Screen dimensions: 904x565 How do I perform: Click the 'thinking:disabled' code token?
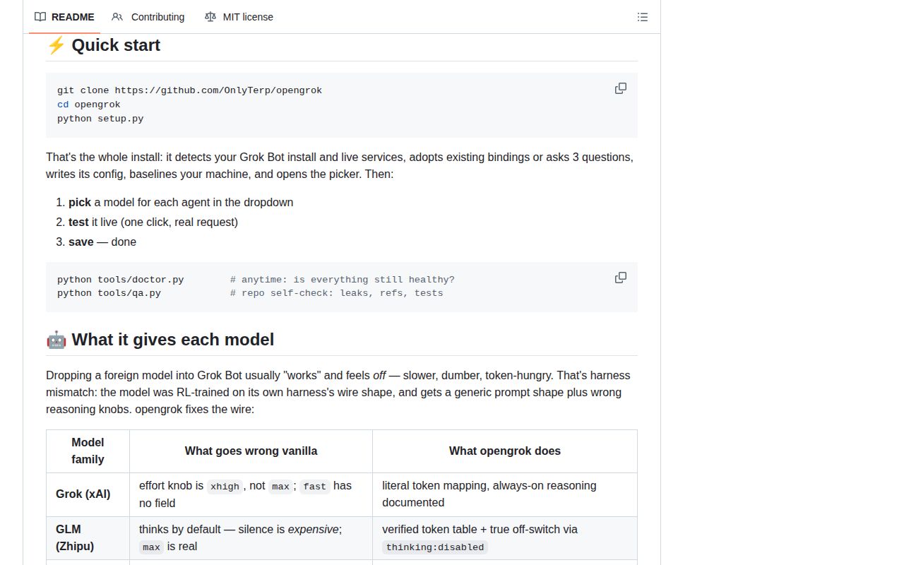(435, 547)
